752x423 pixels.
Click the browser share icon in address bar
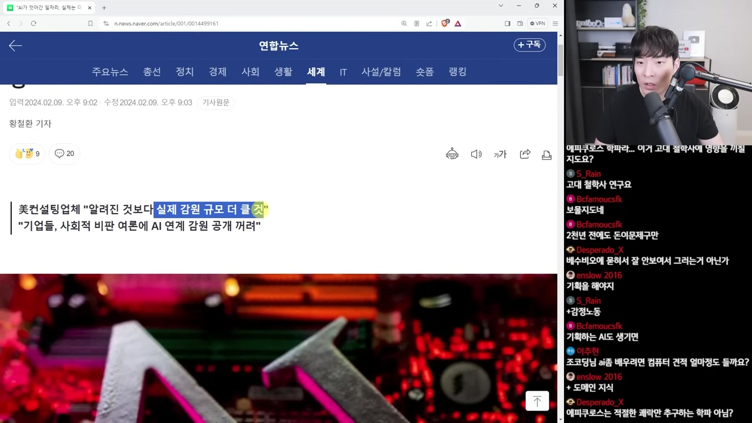click(429, 23)
